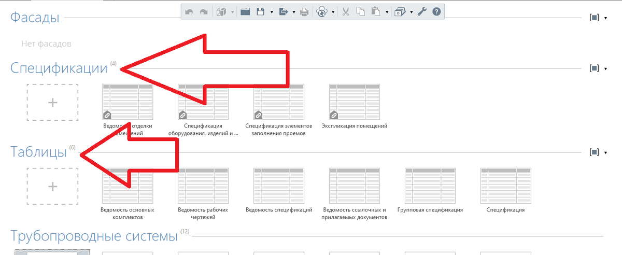
Task: Click the Спецификации section heading
Action: (59, 68)
